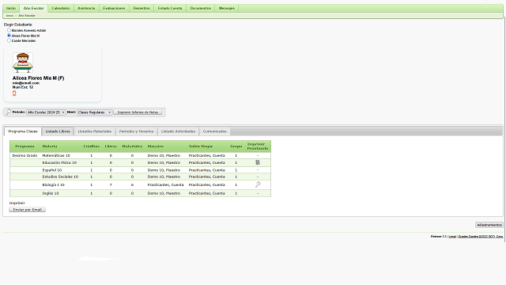
Task: Click the Decimo Grado program cell
Action: (25, 155)
